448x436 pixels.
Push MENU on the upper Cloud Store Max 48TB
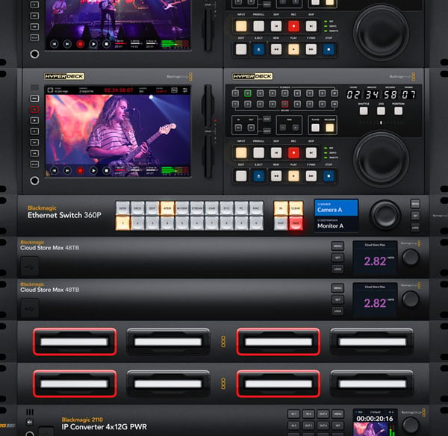pos(337,246)
